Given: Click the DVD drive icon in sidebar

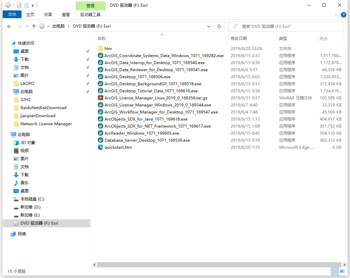Looking at the screenshot, I should pyautogui.click(x=16, y=223).
